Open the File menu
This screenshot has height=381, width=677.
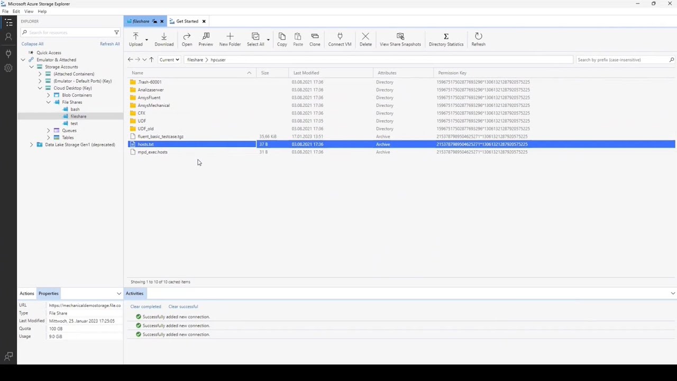(5, 11)
